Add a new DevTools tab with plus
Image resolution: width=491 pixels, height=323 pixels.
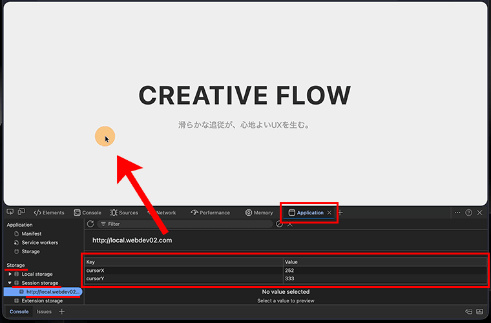coord(340,213)
